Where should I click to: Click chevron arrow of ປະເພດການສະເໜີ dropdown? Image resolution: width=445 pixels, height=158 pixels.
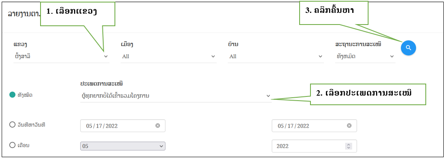268,96
